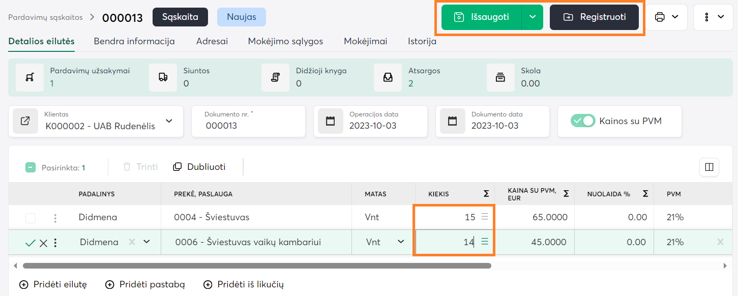Click the Dokumento nr. input field
738x296 pixels.
[x=248, y=126]
